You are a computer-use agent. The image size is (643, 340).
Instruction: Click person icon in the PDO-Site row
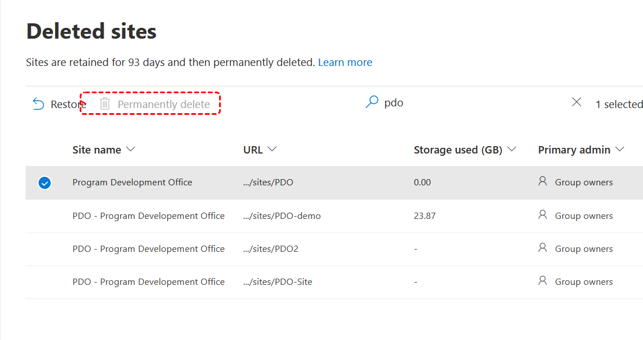coord(542,281)
